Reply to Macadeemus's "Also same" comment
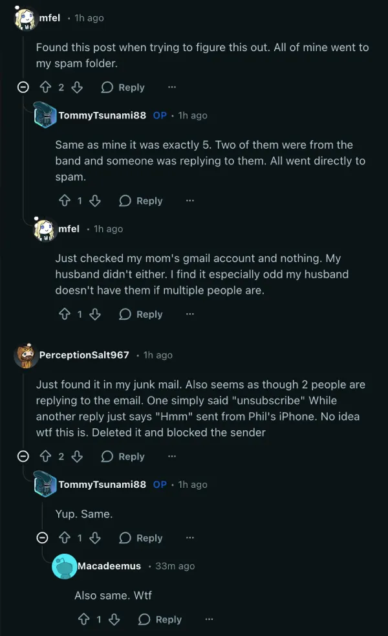388x636 pixels. (x=160, y=620)
